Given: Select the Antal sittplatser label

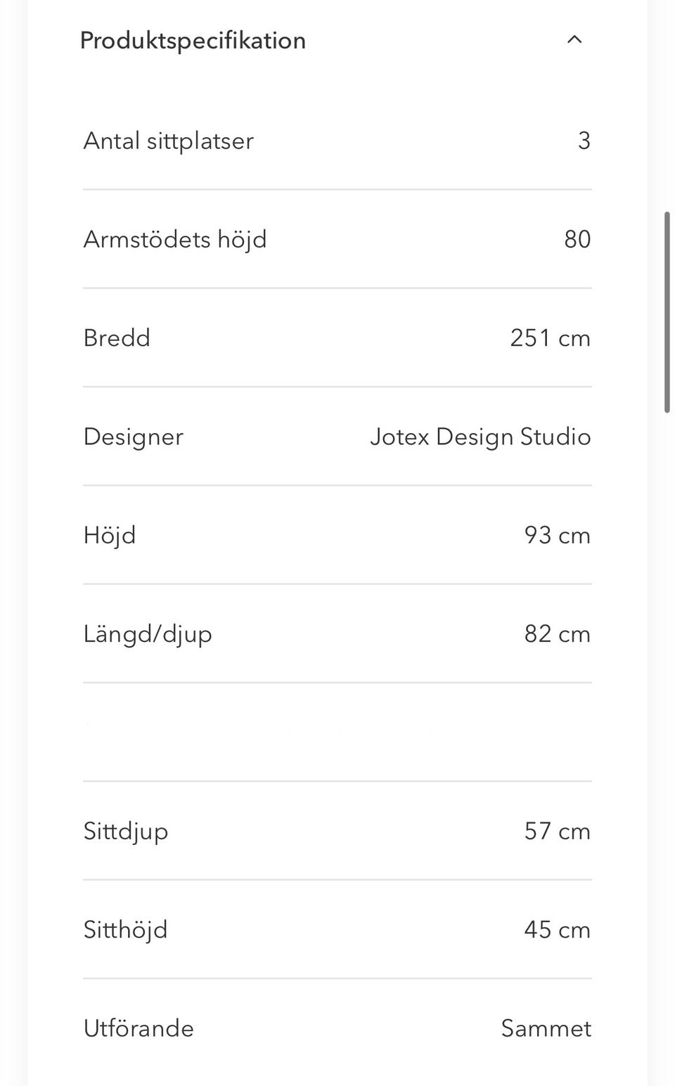Looking at the screenshot, I should click(168, 141).
